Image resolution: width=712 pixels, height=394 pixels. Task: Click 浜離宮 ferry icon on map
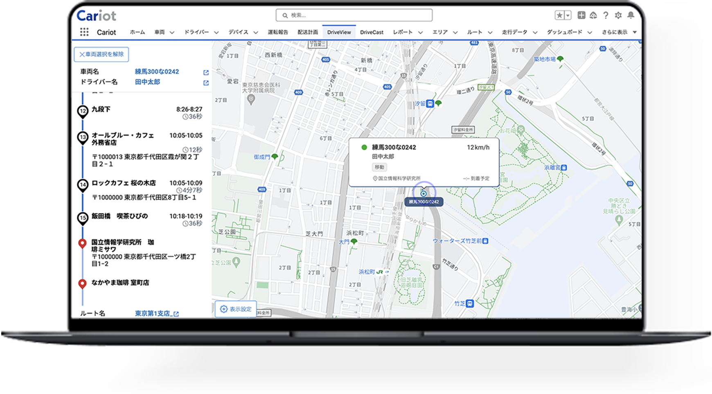(564, 167)
